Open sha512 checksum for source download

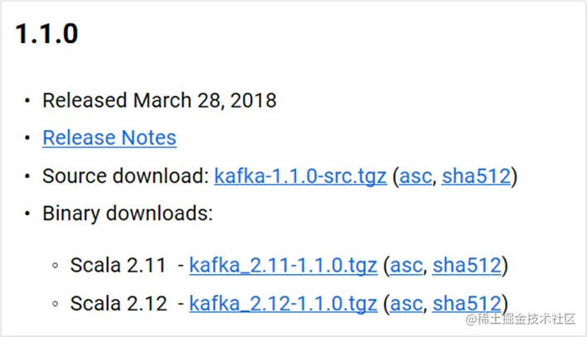click(476, 176)
